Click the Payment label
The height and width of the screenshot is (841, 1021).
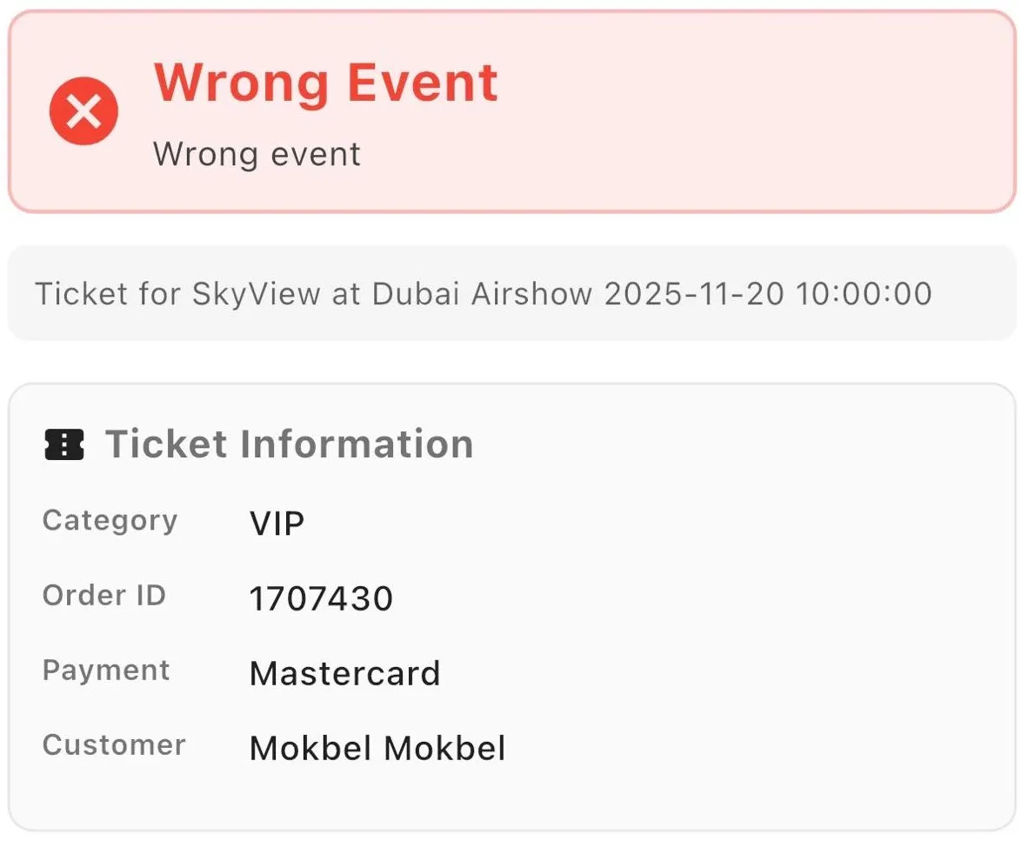coord(105,671)
